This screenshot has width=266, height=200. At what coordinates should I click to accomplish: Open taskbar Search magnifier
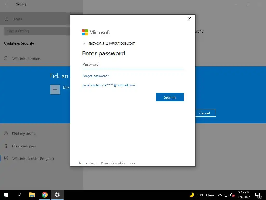pos(19,195)
